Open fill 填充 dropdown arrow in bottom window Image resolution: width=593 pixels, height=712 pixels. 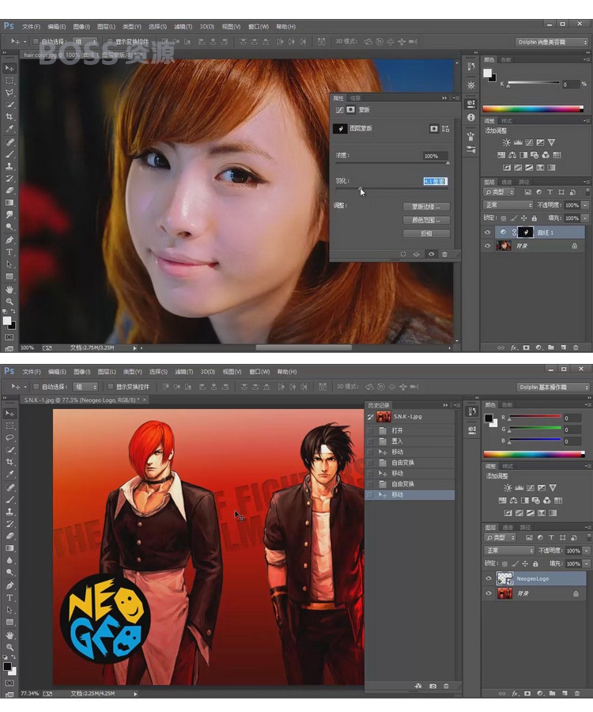[x=586, y=563]
